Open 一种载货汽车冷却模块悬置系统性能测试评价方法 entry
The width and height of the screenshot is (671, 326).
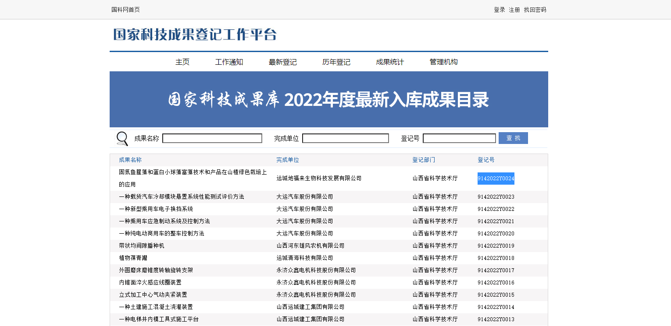click(x=182, y=197)
